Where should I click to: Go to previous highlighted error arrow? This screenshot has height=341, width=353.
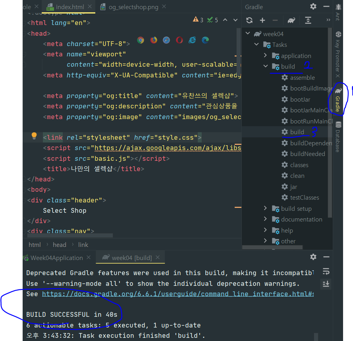[x=225, y=20]
